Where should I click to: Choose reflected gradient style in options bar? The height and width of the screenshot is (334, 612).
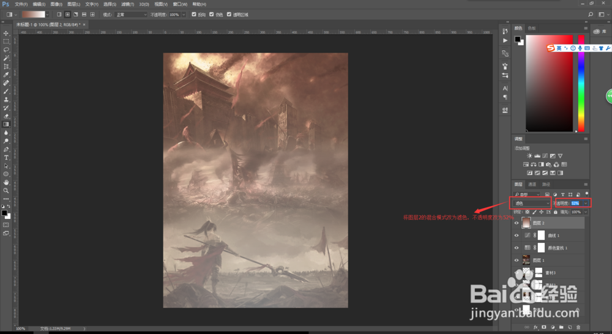[84, 15]
